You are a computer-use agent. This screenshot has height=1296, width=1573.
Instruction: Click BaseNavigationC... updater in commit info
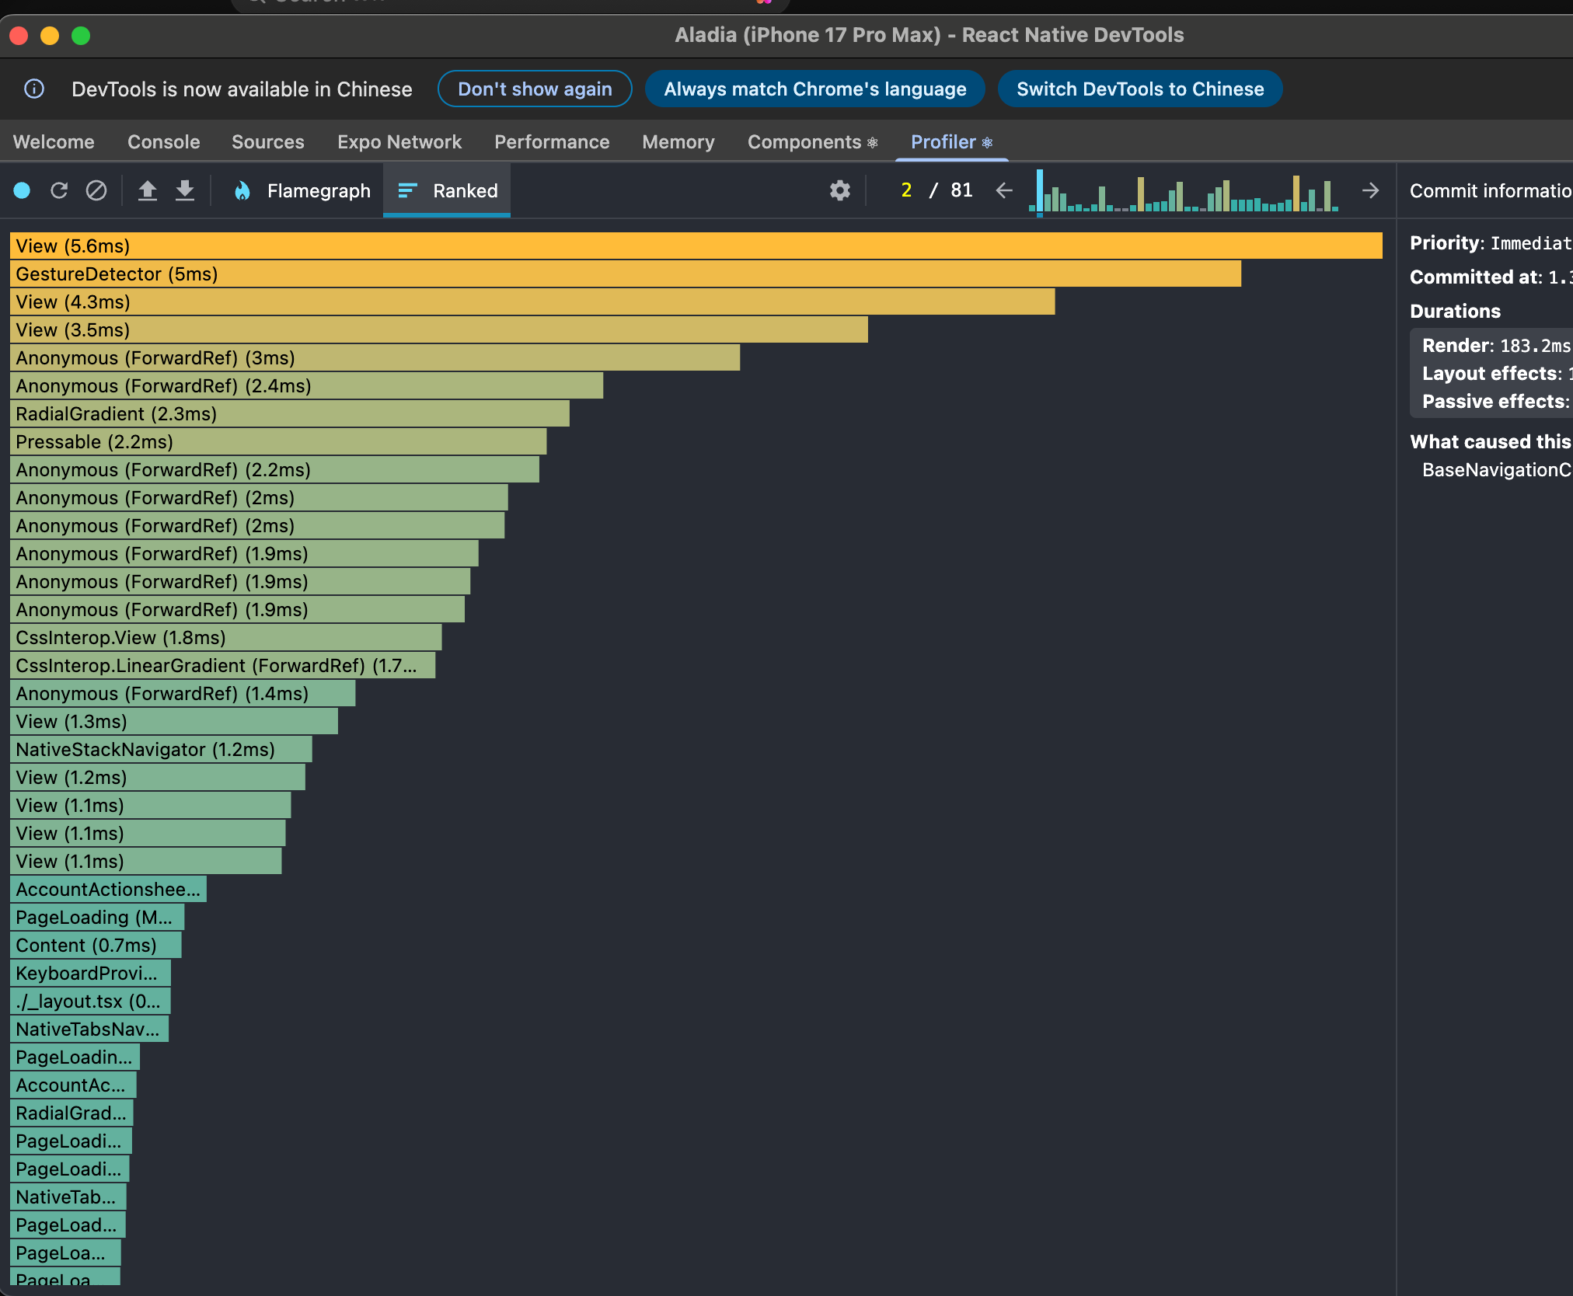tap(1497, 470)
